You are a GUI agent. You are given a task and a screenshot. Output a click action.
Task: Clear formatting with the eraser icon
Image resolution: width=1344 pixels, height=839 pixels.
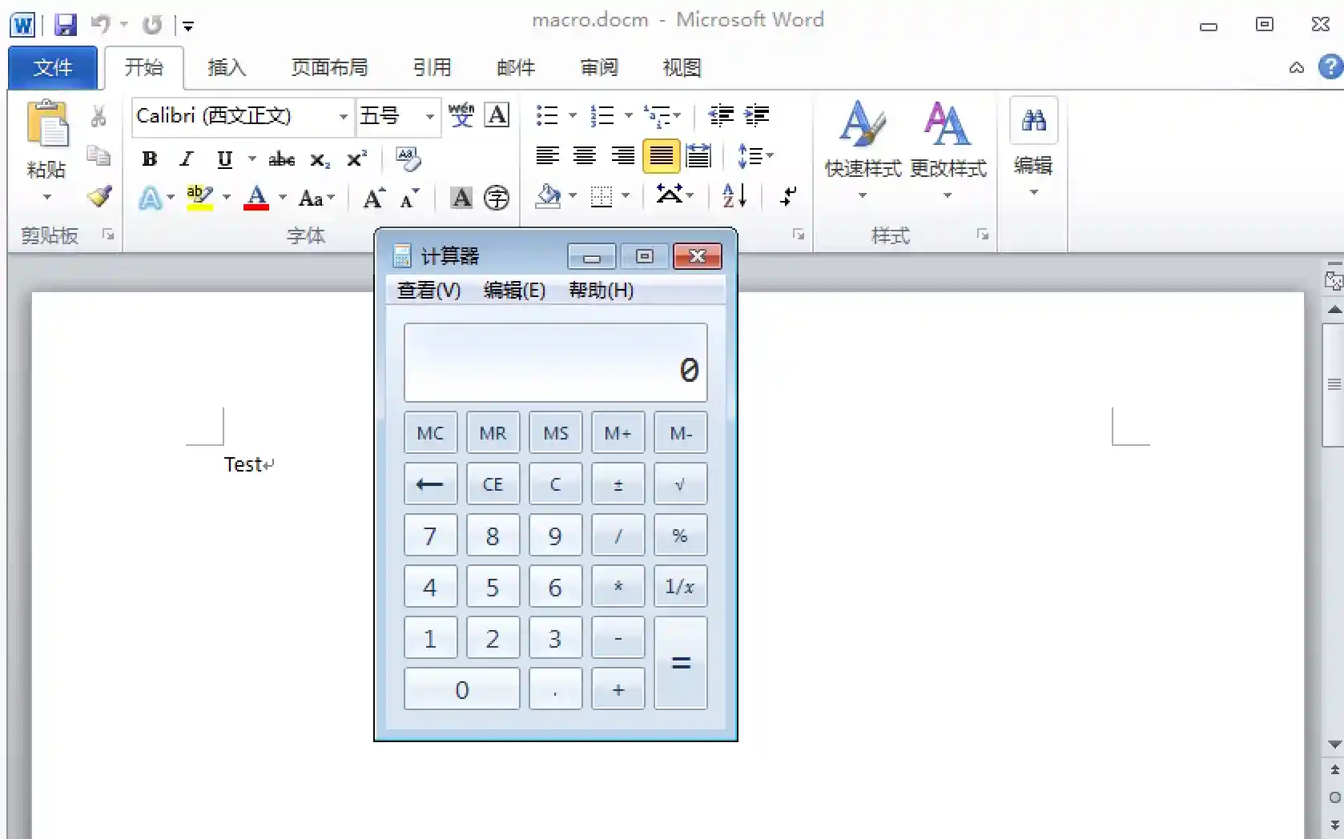(x=408, y=159)
